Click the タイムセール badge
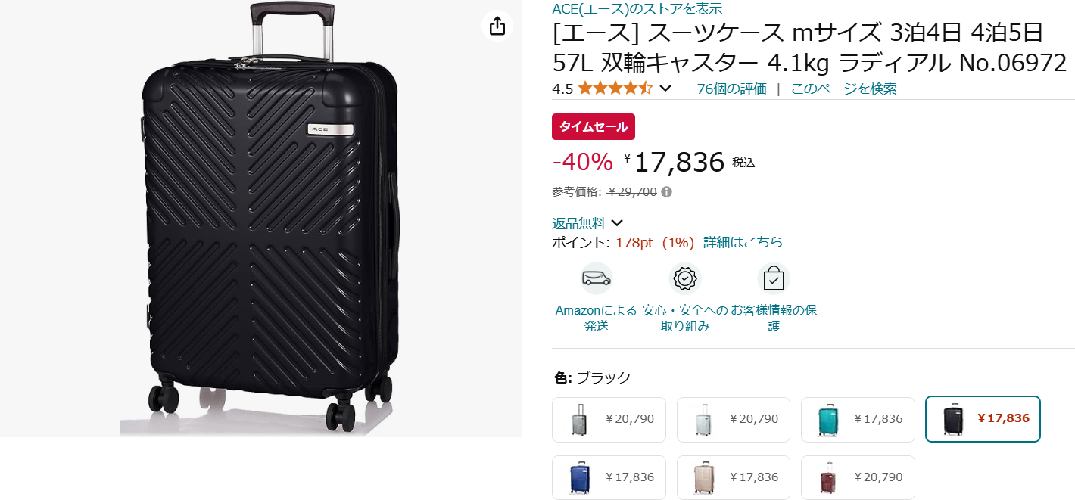Screen dimensions: 1075x500 [x=594, y=126]
